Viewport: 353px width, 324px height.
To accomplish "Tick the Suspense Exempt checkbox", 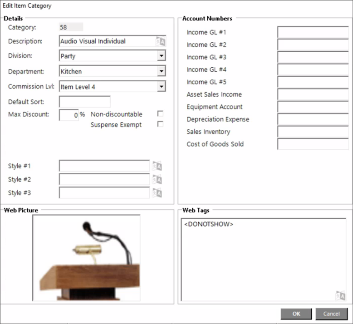I will [160, 124].
